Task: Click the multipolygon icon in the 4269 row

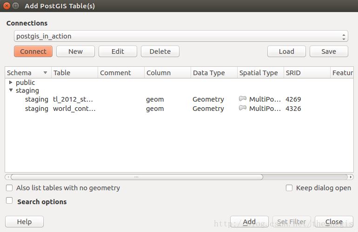Action: click(x=243, y=99)
